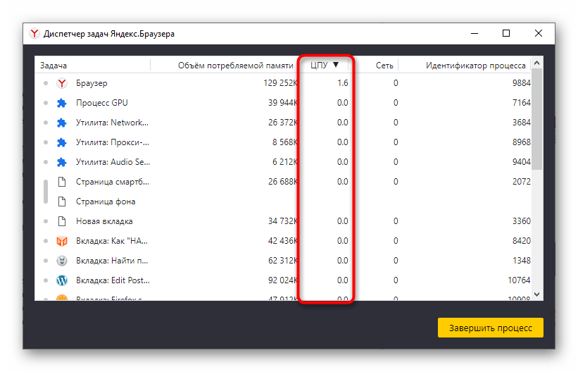Select the Утилита: Audio Se... row

[x=283, y=162]
